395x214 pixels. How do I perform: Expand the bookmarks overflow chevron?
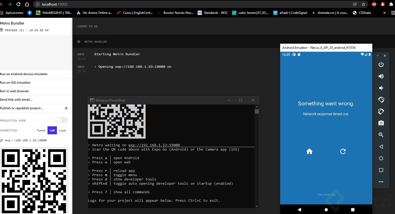[385, 13]
